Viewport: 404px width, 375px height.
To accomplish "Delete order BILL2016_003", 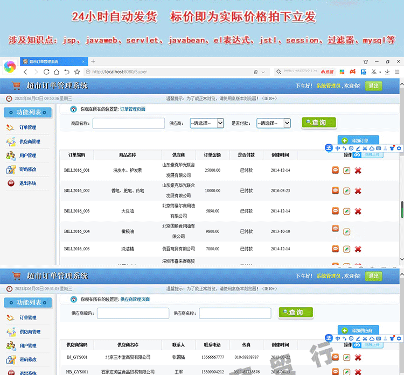I will pos(358,211).
